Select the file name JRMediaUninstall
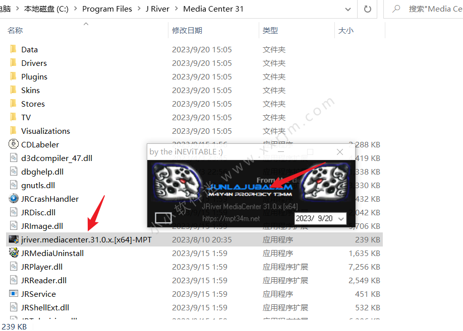463x331 pixels. pos(52,253)
